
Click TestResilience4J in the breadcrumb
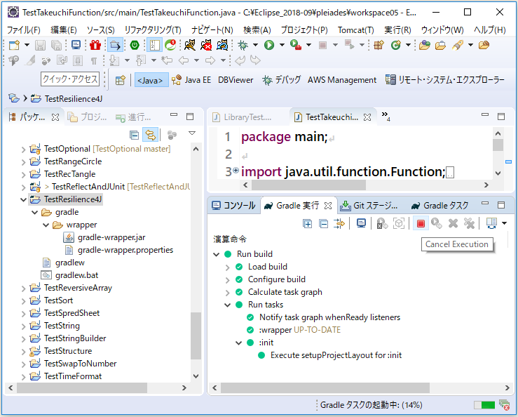[x=74, y=98]
